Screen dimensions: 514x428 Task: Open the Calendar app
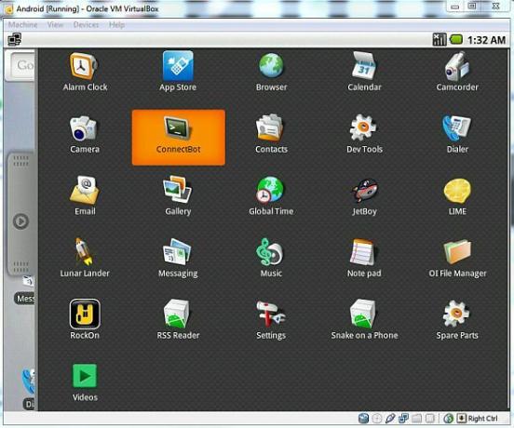(364, 72)
